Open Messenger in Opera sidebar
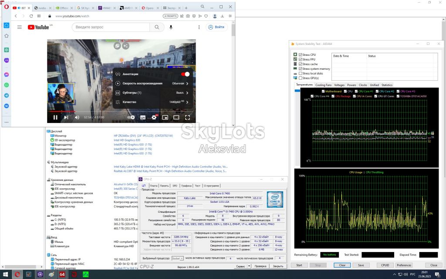This screenshot has height=279, width=446. point(7,75)
